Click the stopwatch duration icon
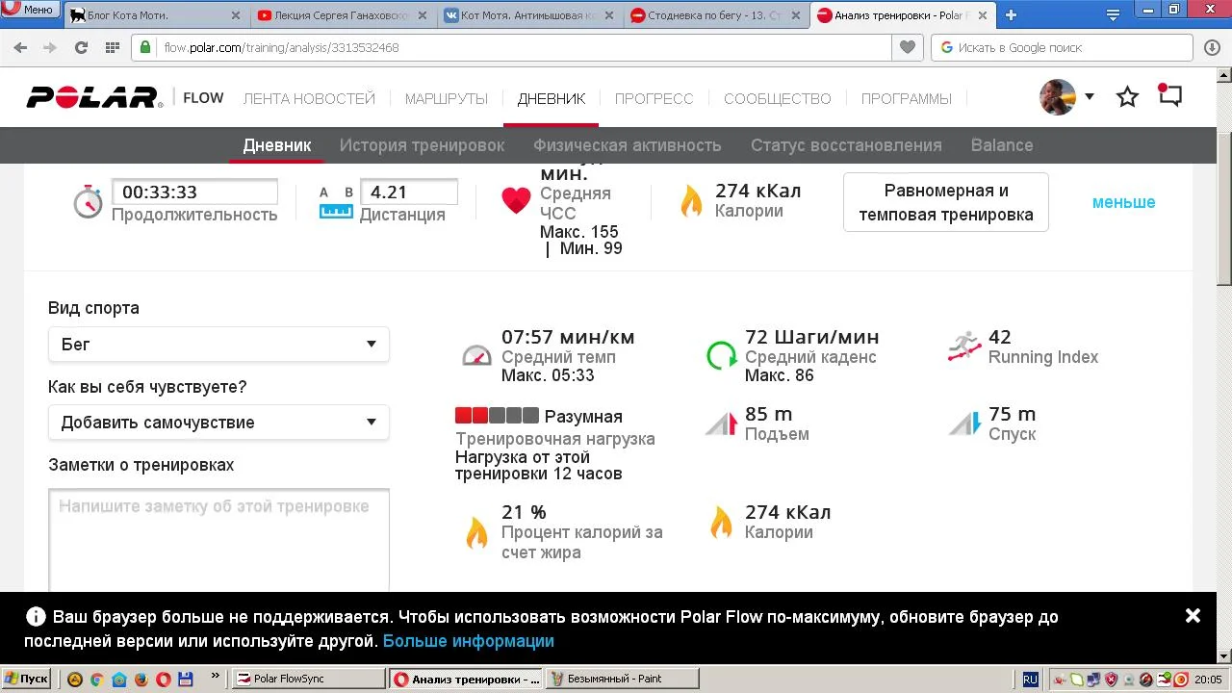The width and height of the screenshot is (1232, 693). pos(88,201)
